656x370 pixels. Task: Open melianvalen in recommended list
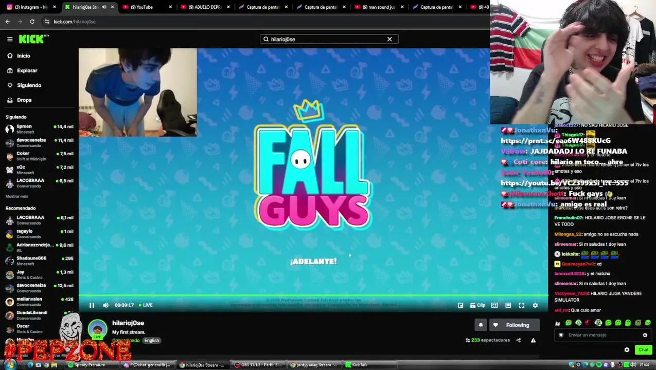(x=39, y=301)
